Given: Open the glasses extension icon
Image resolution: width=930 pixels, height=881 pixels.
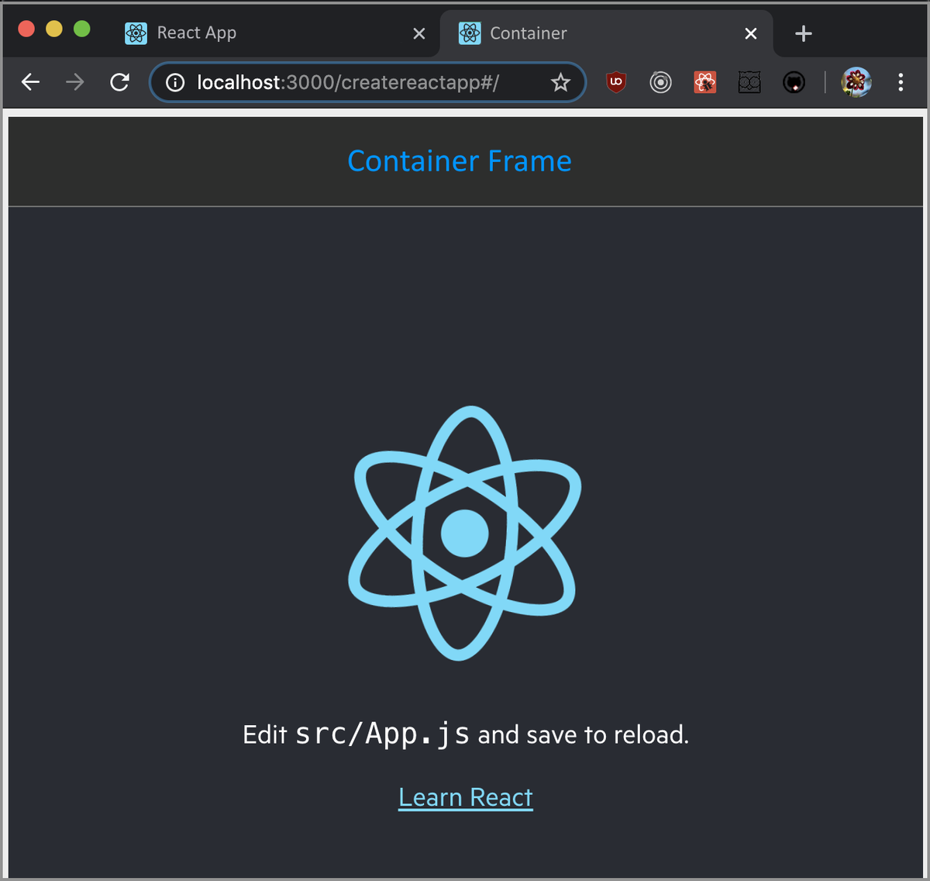Looking at the screenshot, I should tap(749, 82).
